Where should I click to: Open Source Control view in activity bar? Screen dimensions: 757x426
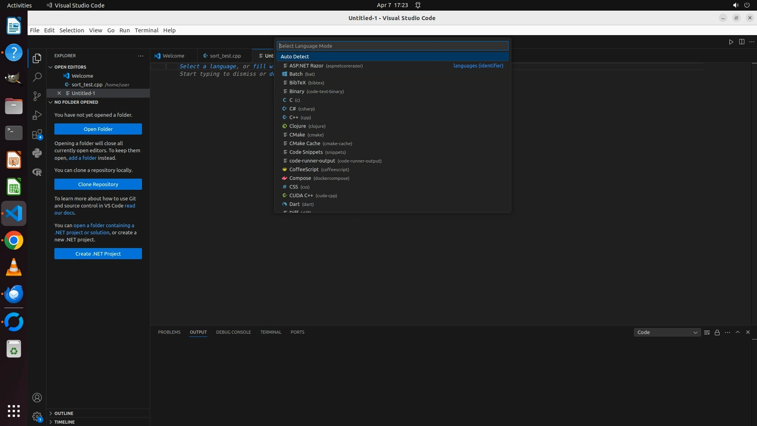[37, 96]
